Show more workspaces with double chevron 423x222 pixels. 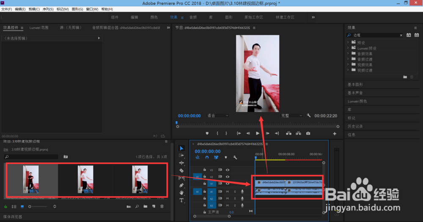click(x=313, y=17)
